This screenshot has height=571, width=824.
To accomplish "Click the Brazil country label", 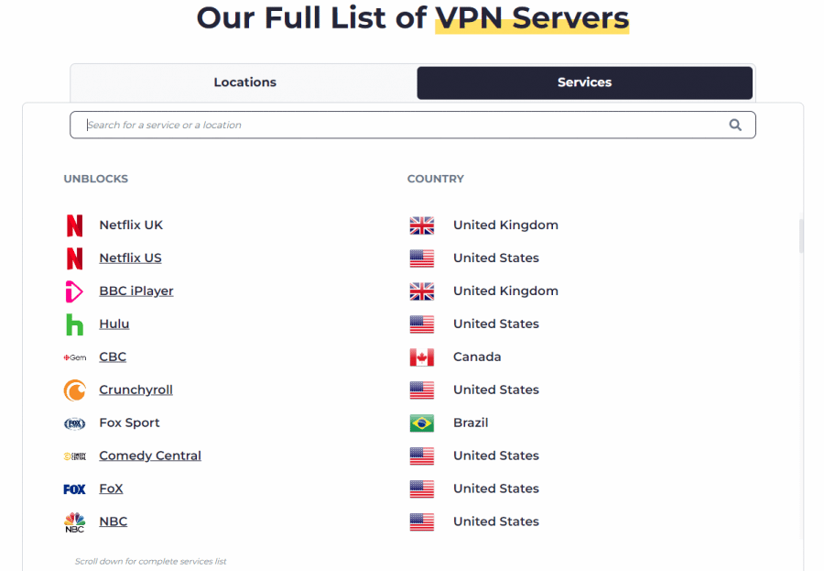I will click(471, 423).
